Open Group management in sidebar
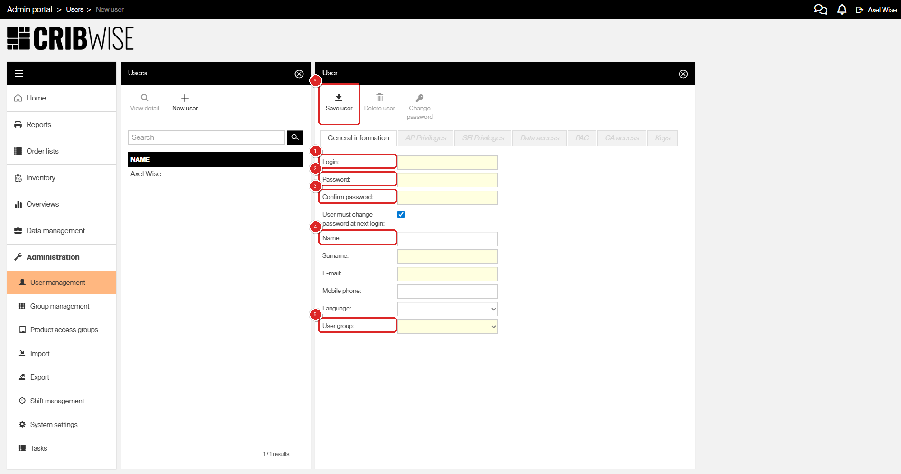The height and width of the screenshot is (474, 901). point(60,306)
